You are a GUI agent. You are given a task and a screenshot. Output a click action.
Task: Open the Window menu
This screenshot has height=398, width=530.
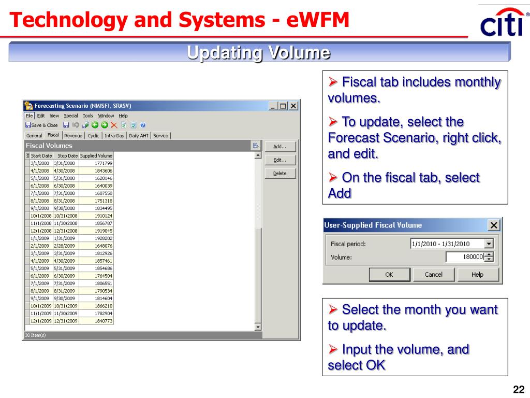coord(106,116)
